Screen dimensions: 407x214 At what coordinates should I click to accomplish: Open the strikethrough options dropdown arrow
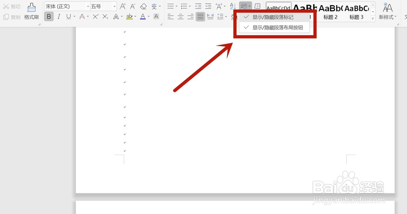pos(88,17)
